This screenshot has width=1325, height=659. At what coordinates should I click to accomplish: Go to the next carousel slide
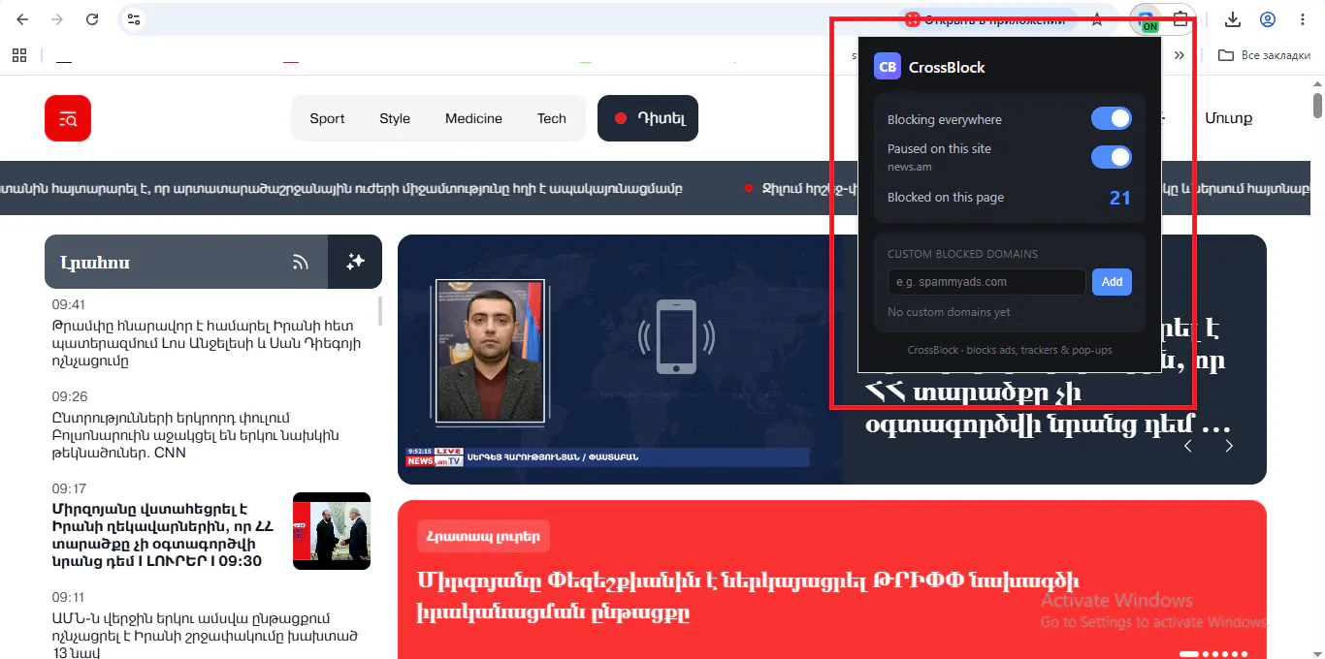[1229, 446]
